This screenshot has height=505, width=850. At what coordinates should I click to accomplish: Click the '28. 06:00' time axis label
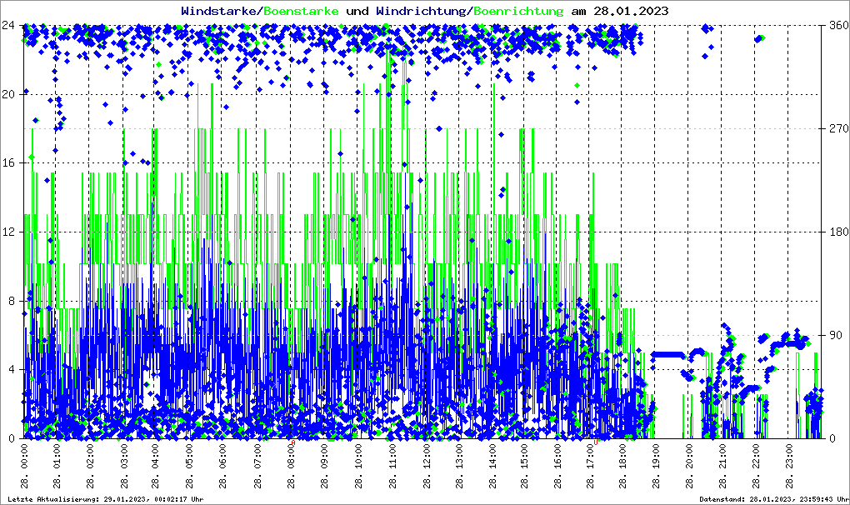point(223,466)
